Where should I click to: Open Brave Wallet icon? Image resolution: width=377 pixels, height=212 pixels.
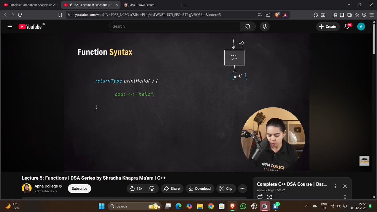(349, 14)
